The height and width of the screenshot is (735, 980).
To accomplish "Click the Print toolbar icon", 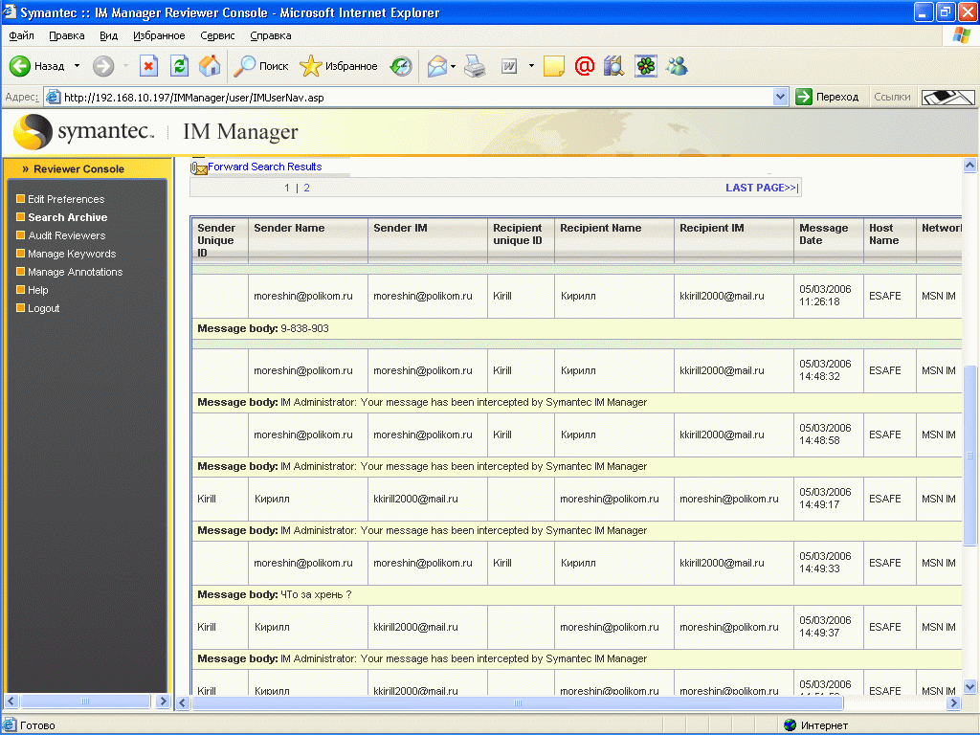I will tap(476, 66).
